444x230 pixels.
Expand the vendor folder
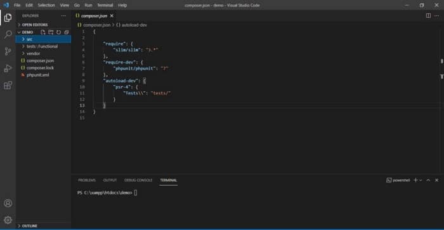click(43, 53)
